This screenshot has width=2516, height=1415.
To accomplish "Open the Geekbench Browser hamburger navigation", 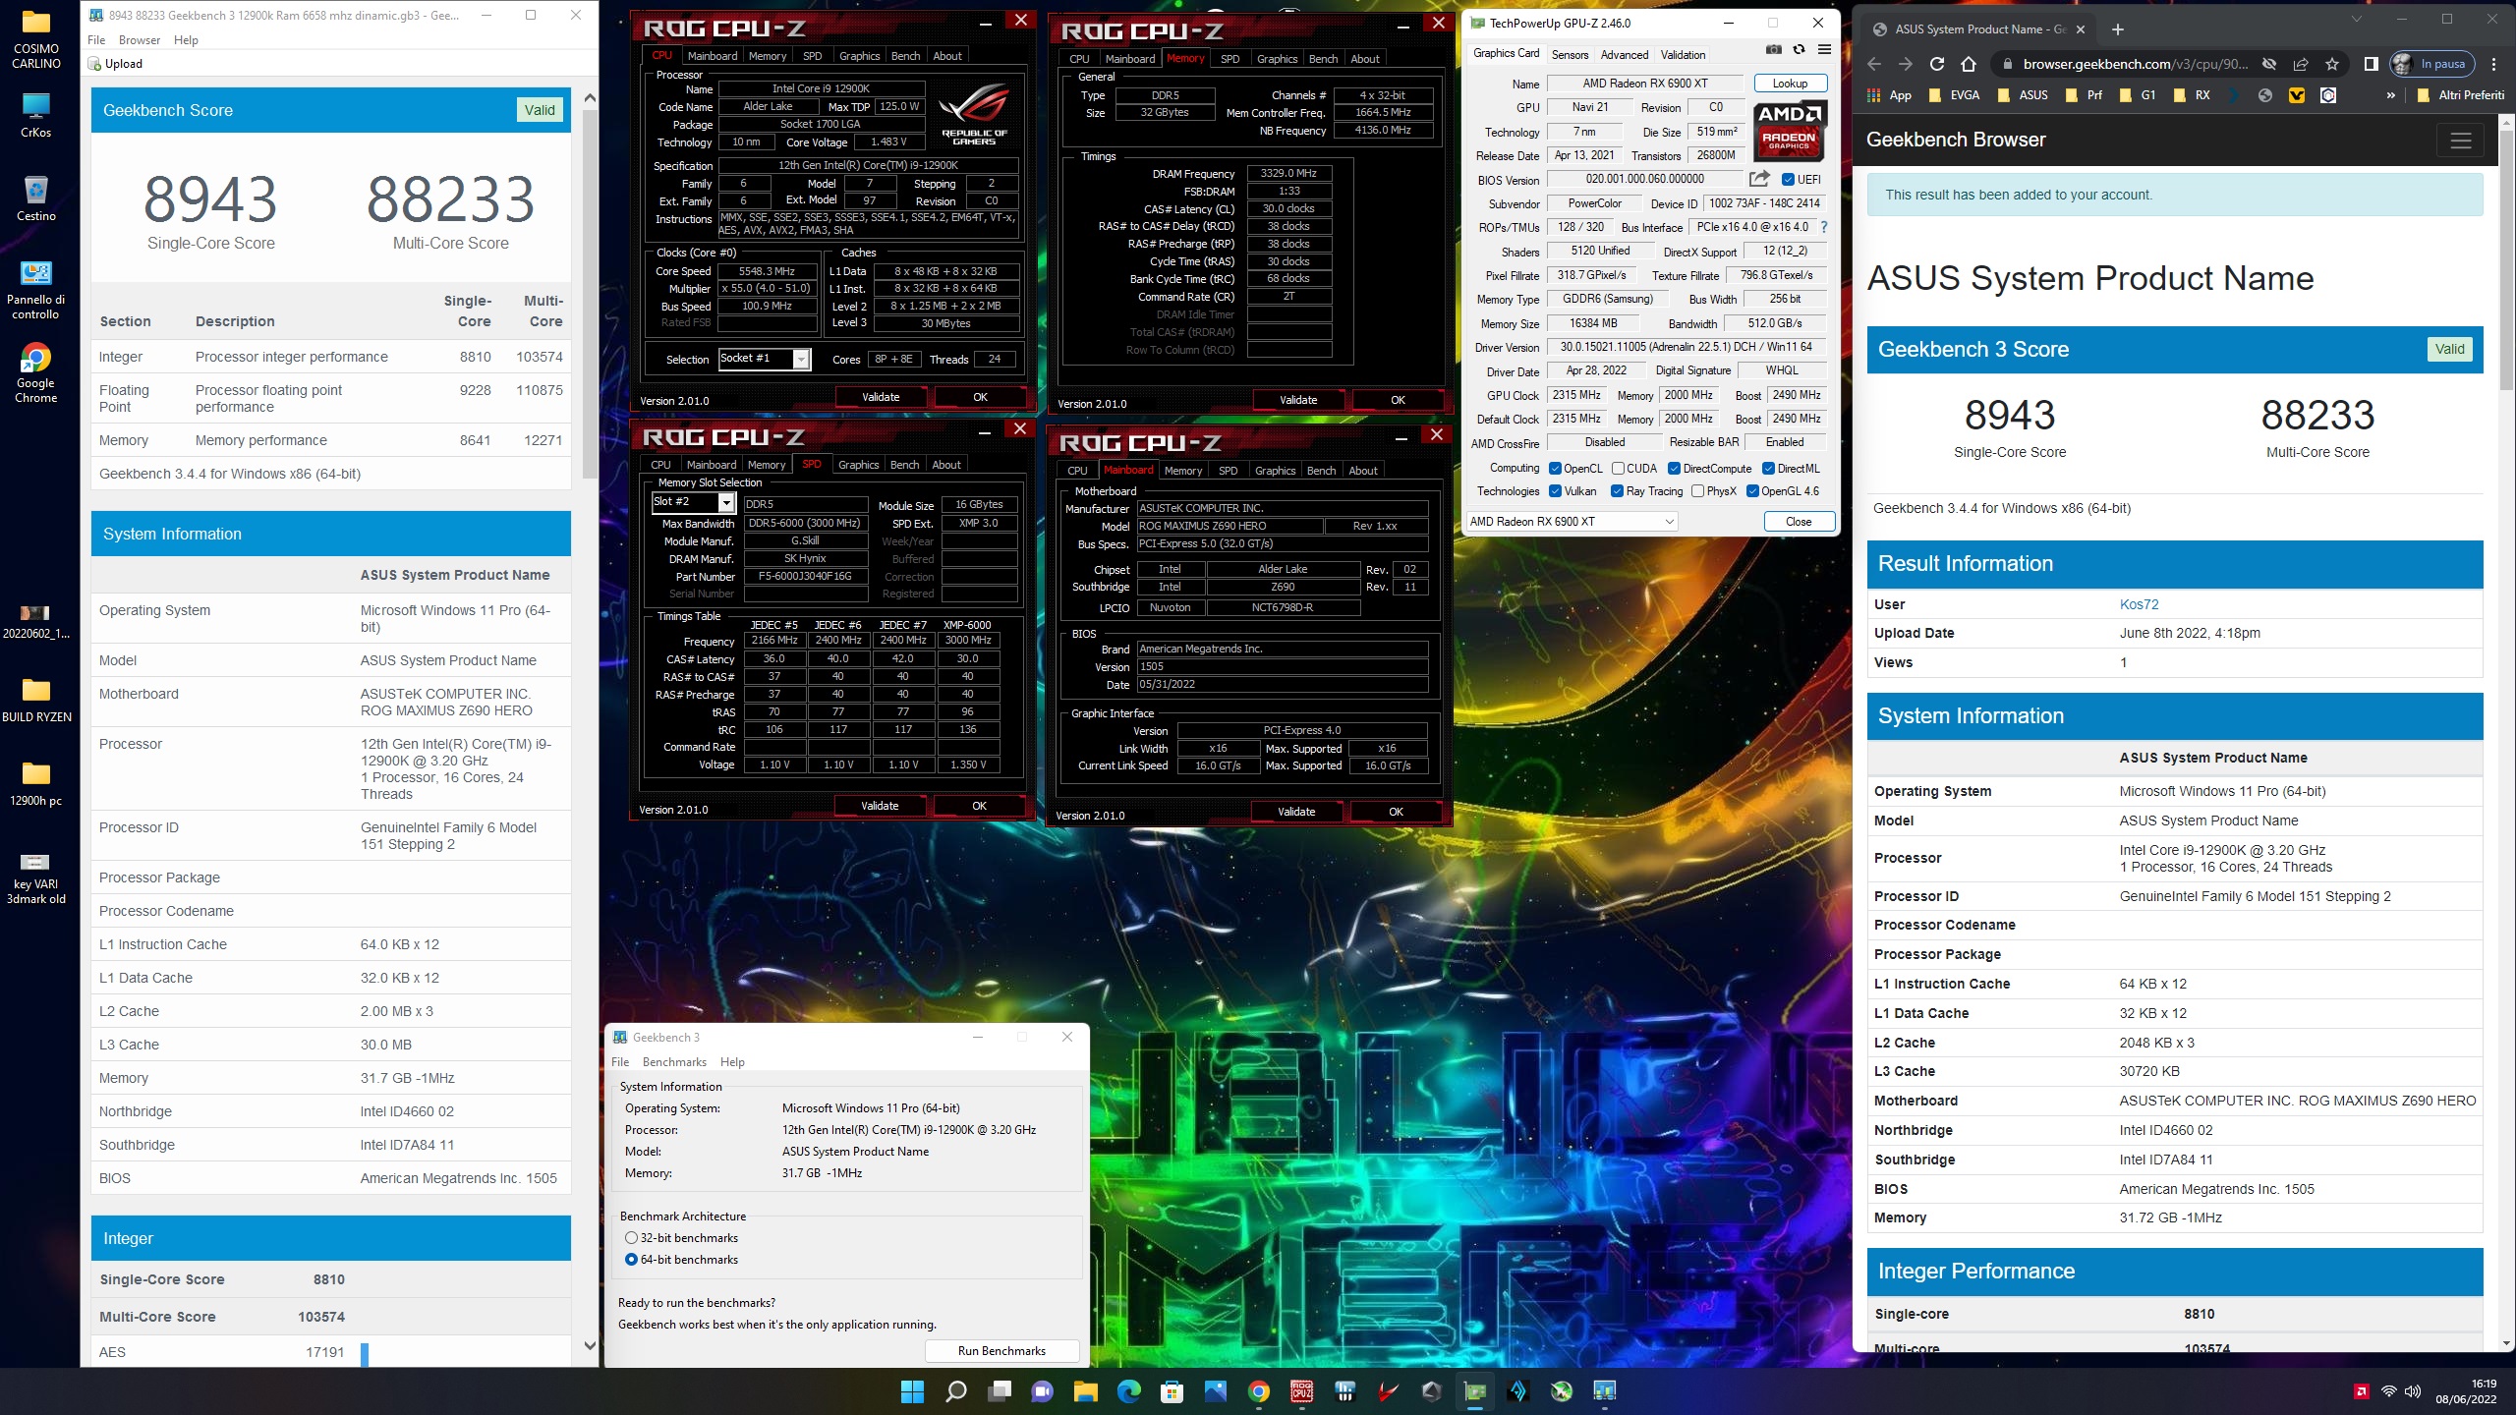I will coord(2460,141).
